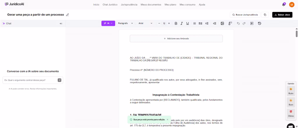Click the copy document icon button

coord(265,15)
